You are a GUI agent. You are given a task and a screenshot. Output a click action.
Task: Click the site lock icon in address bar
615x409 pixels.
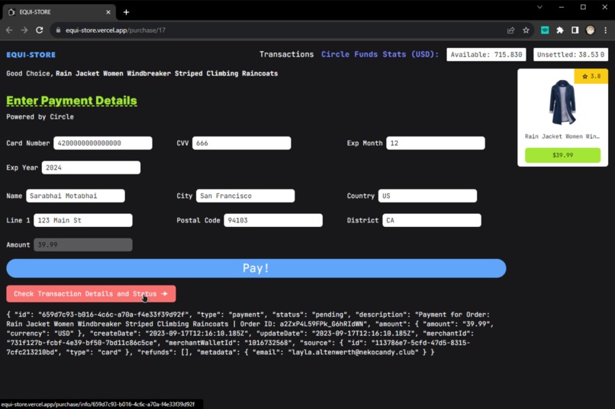pos(58,30)
